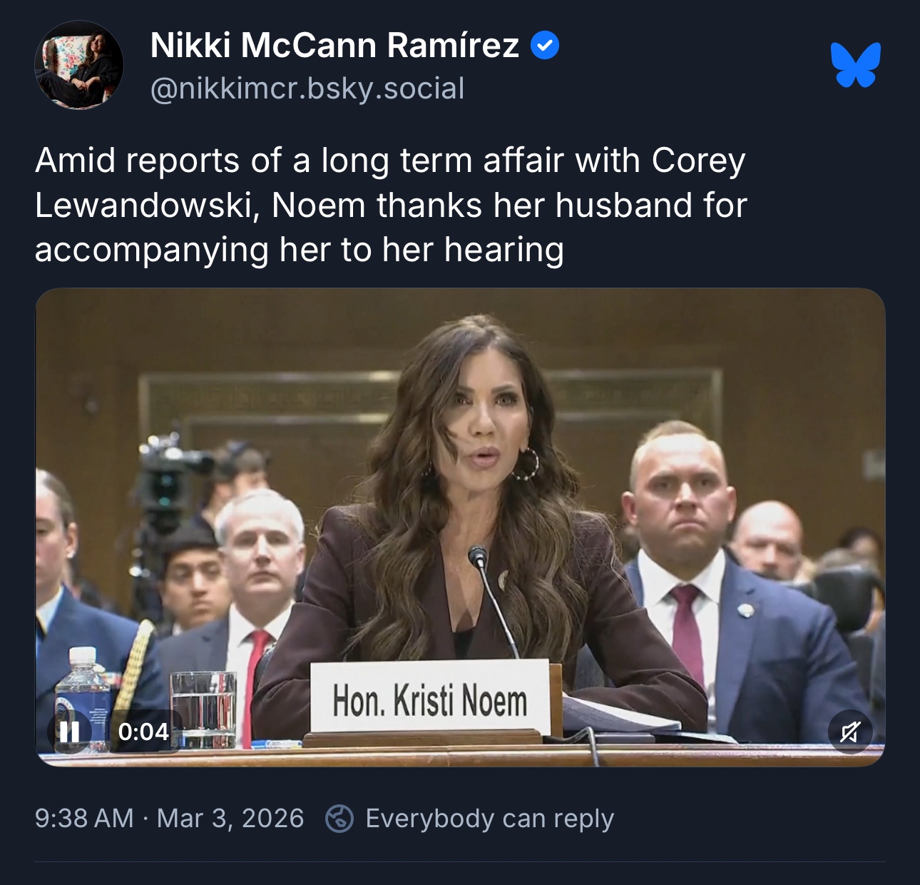Click the Mar 3, 2026 date

(230, 819)
